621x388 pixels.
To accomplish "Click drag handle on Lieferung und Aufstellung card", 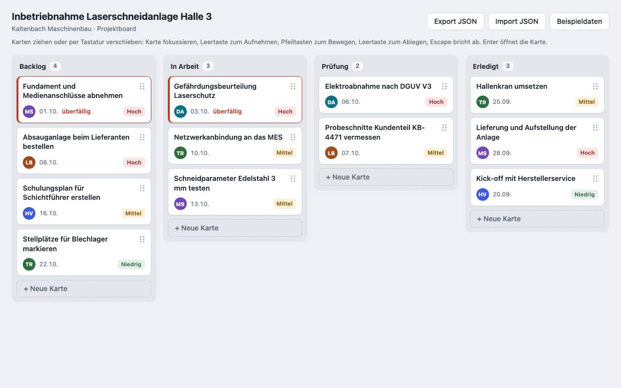I will coord(595,128).
